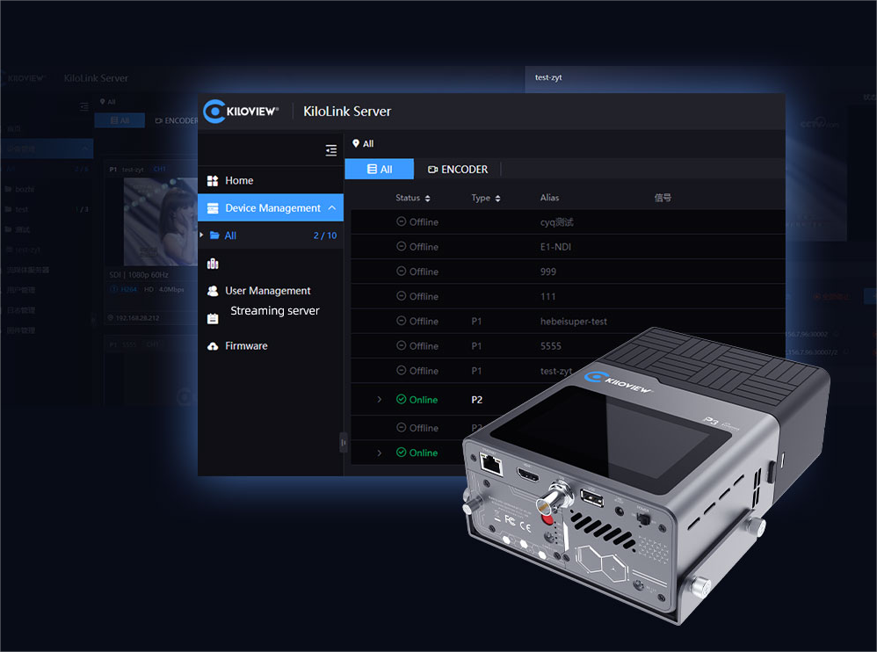This screenshot has height=652, width=877.
Task: Click the User Management person icon
Action: click(x=213, y=291)
